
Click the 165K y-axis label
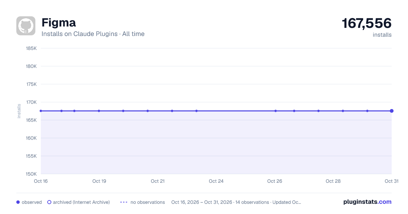tap(31, 120)
